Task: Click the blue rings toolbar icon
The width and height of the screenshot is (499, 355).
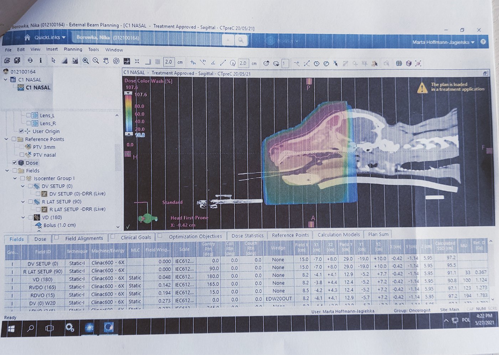Action: tap(399, 64)
